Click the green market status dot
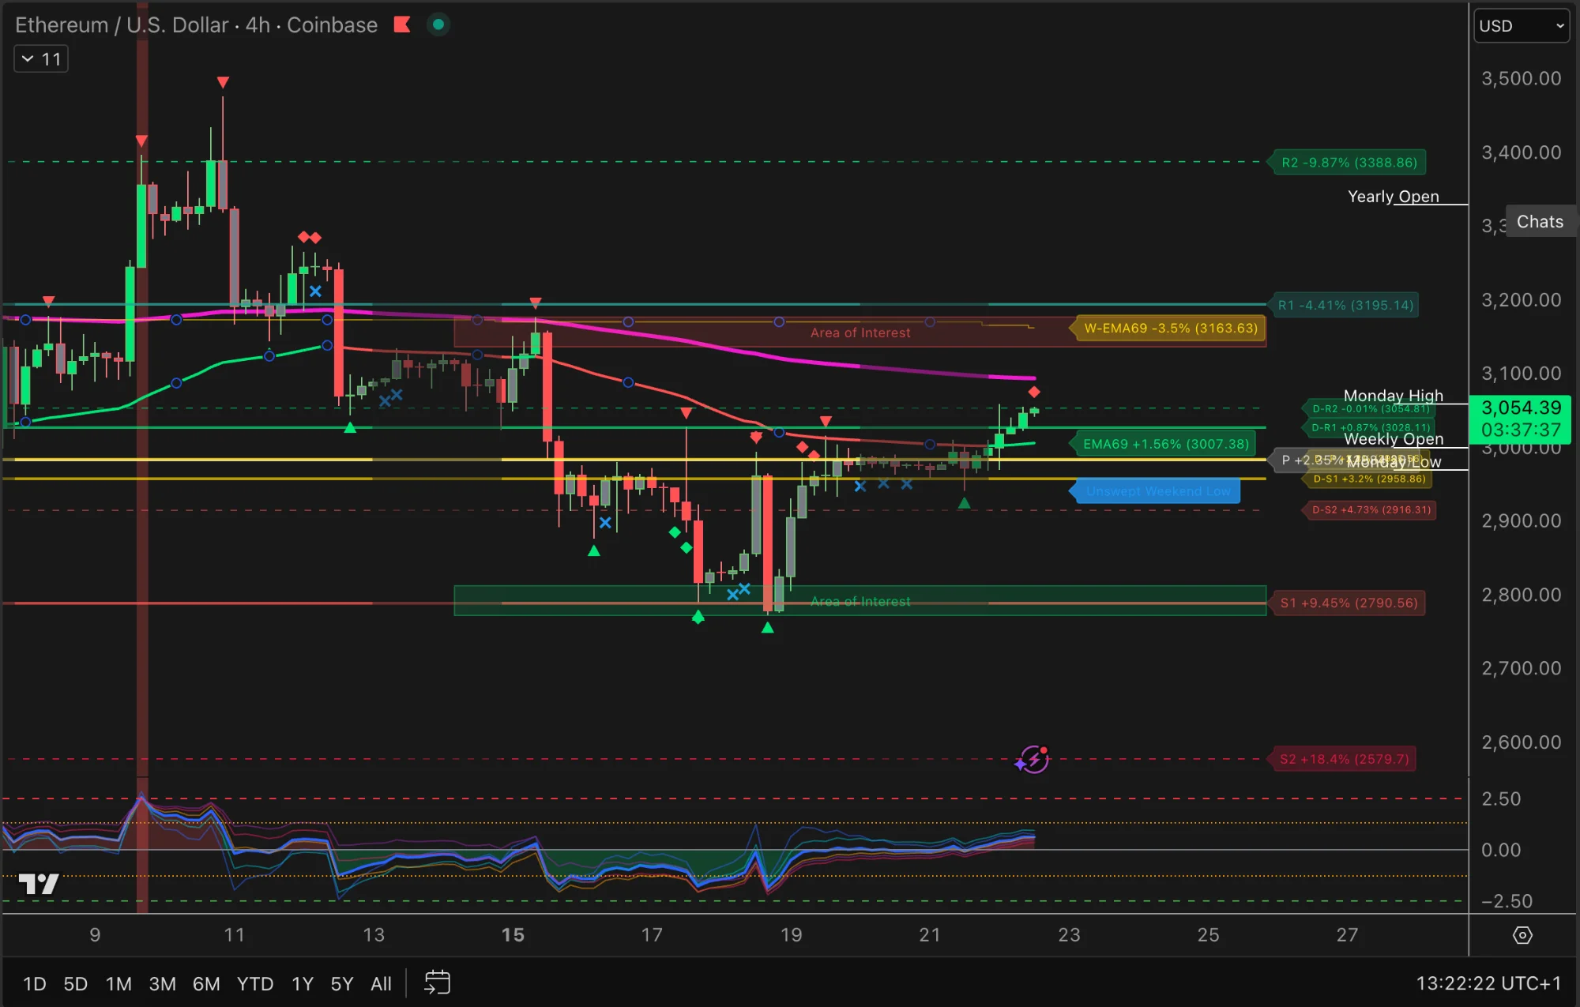 438,24
